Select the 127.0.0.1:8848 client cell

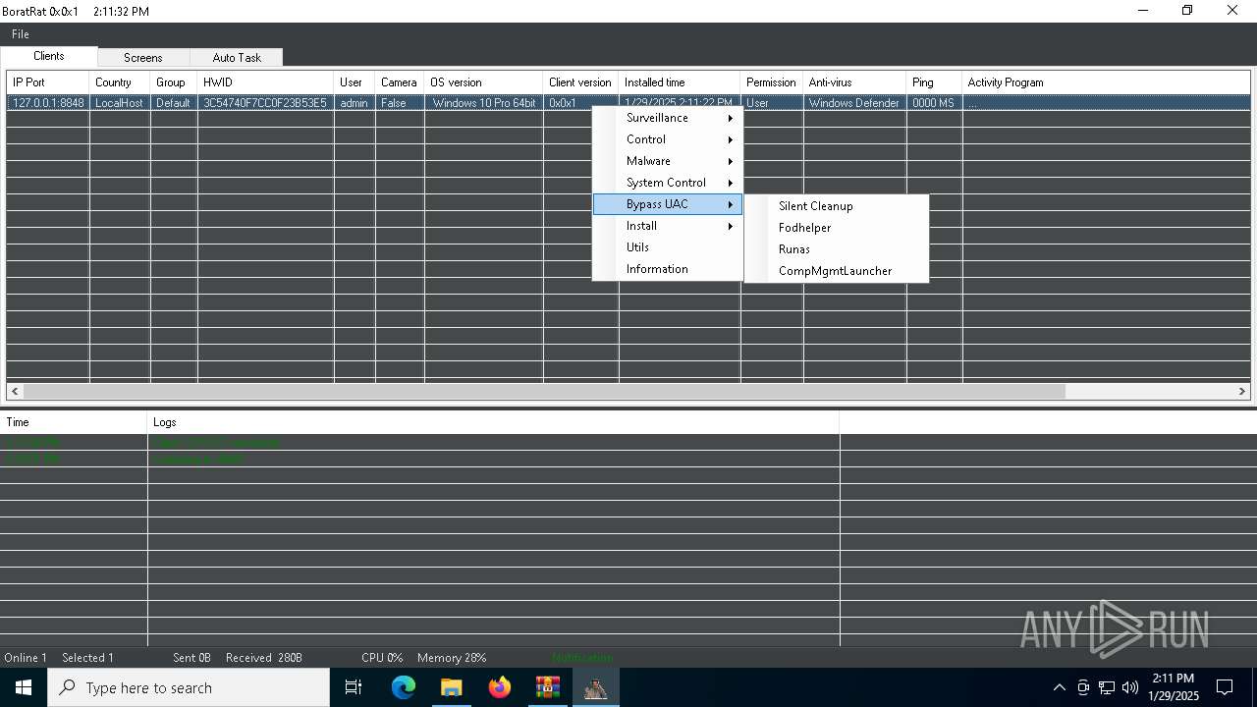pyautogui.click(x=48, y=103)
